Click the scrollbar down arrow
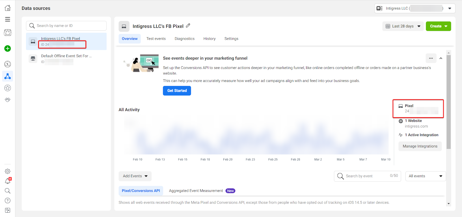 [x=449, y=204]
